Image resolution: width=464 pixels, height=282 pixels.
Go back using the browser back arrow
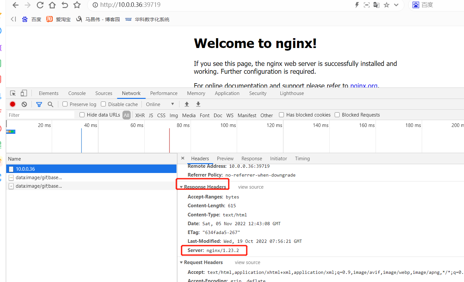click(15, 5)
